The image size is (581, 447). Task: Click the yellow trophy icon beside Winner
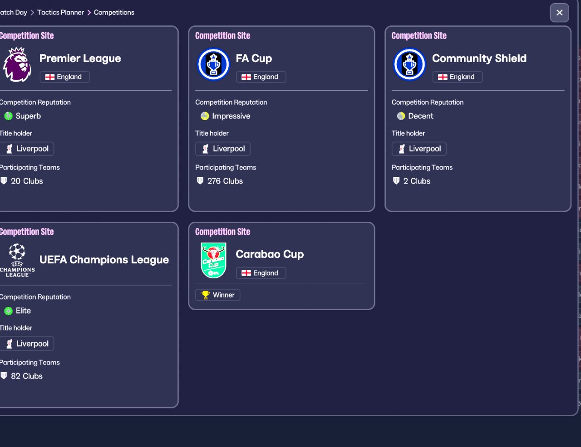(206, 295)
